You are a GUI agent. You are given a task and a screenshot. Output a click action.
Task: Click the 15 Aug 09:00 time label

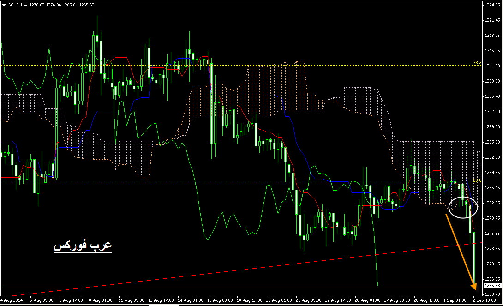(220, 300)
